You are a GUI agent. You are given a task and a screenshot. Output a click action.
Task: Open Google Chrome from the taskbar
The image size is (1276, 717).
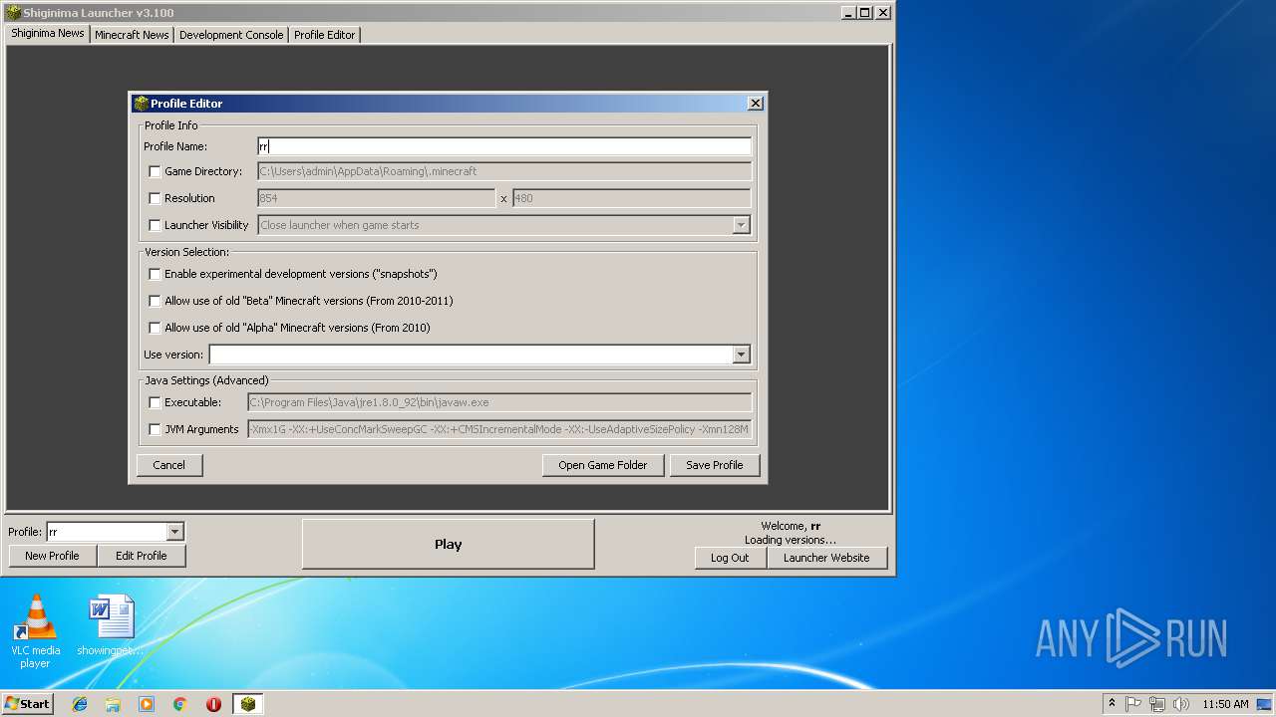tap(180, 704)
